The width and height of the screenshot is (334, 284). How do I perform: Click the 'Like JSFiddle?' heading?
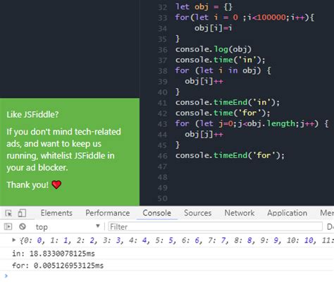click(x=32, y=115)
